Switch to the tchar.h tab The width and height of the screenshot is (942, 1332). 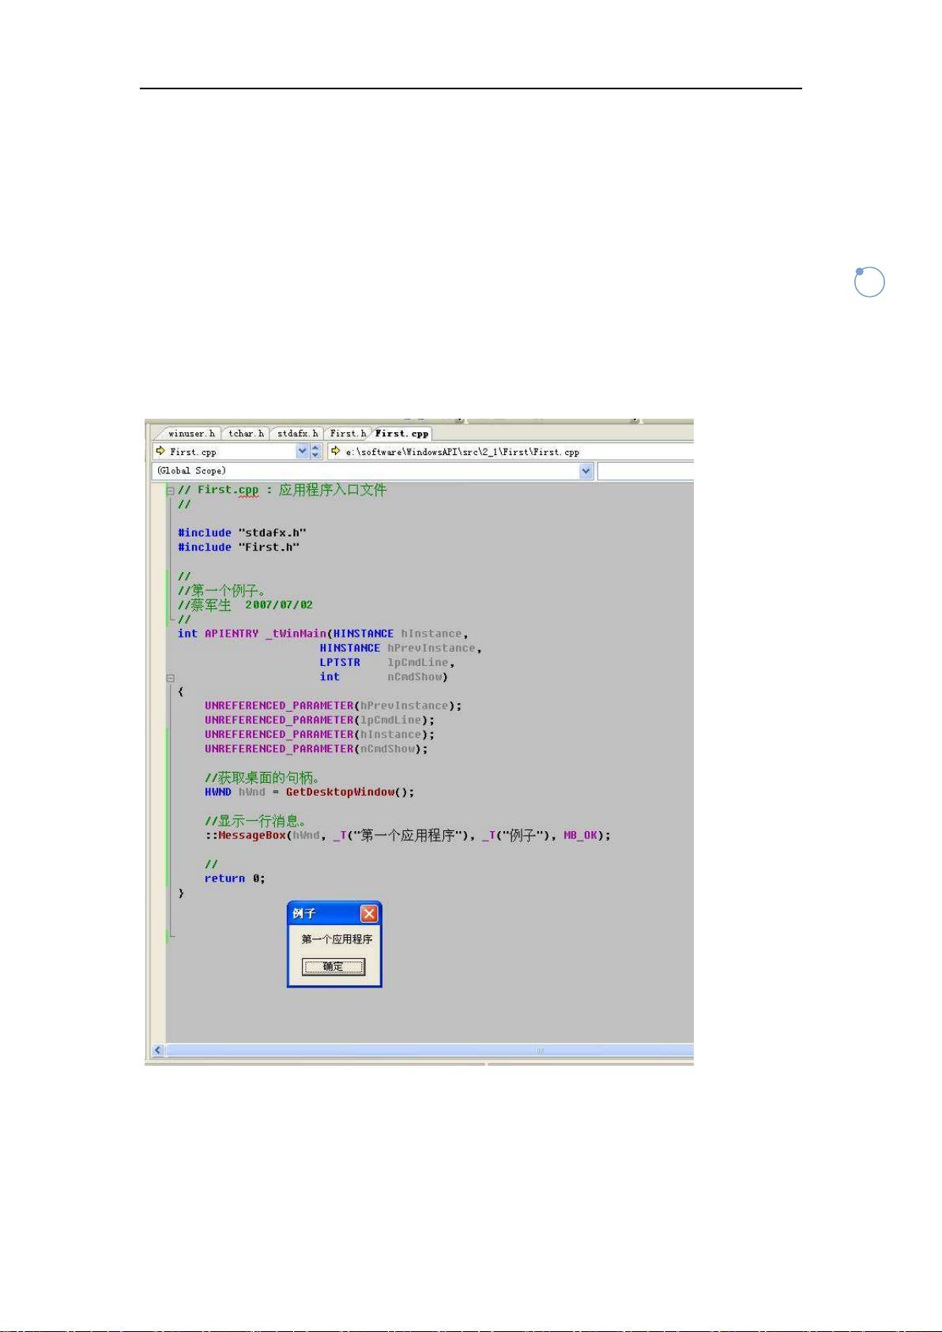tap(245, 434)
